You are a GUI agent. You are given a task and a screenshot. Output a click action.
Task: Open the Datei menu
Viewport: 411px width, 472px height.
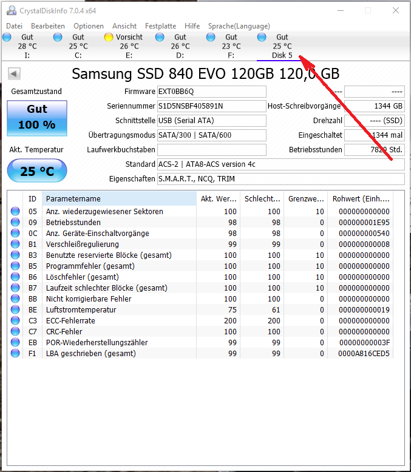14,26
